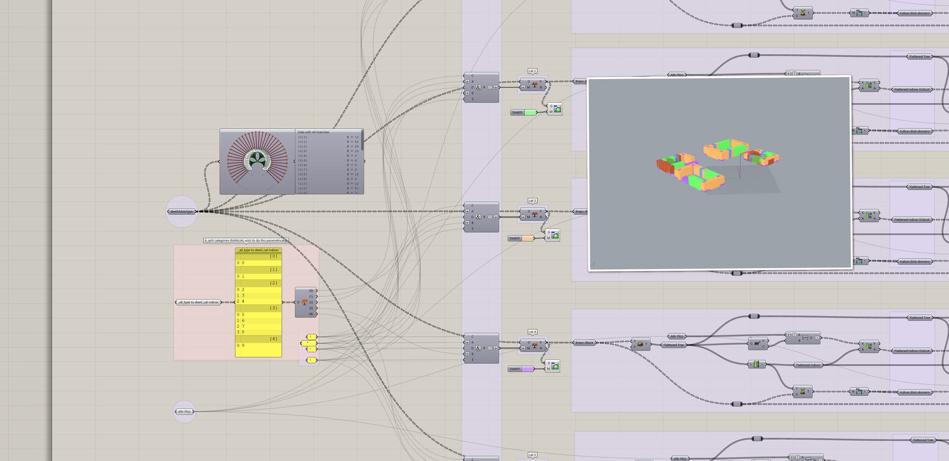Select the Volume (m³) component right of Flattened Tree
The height and width of the screenshot is (461, 949).
pos(757,344)
